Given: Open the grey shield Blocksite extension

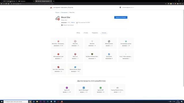Looking at the screenshot, I should 92,43.
